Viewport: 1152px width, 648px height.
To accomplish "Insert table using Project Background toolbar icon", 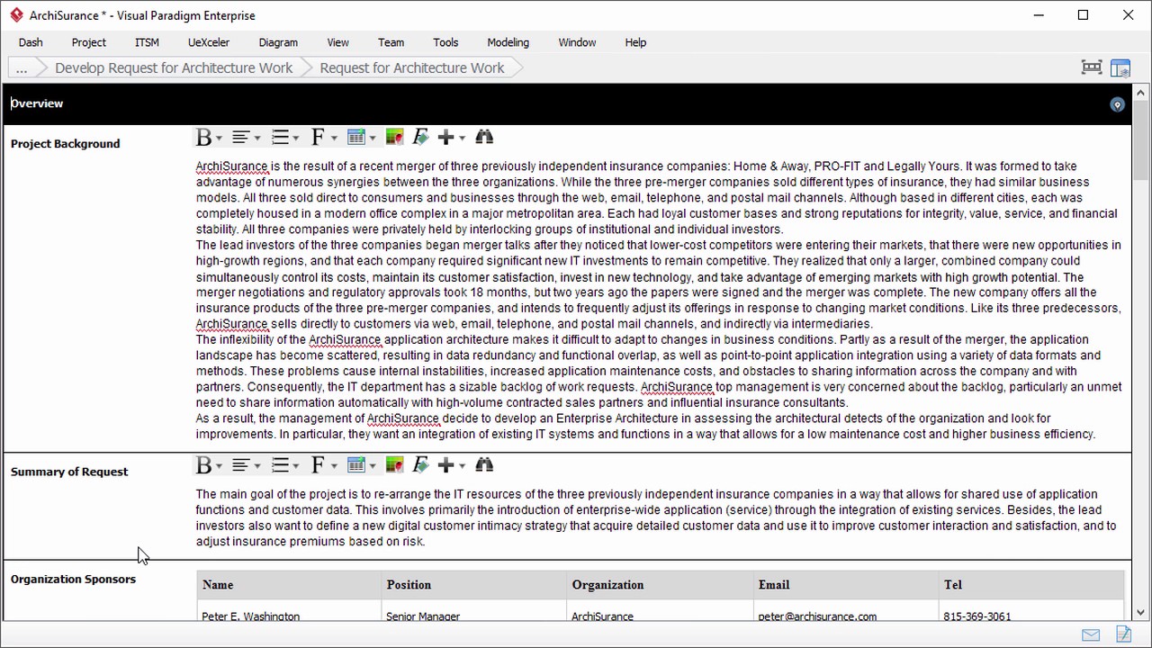I will pos(356,138).
